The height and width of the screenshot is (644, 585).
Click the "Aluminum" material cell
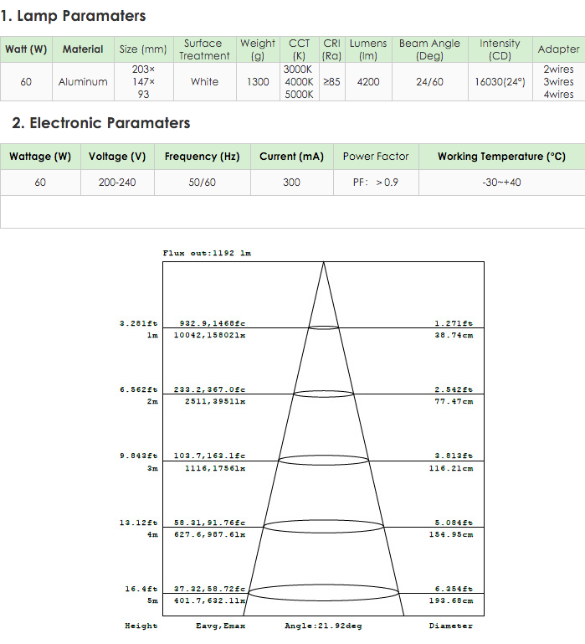pos(83,82)
